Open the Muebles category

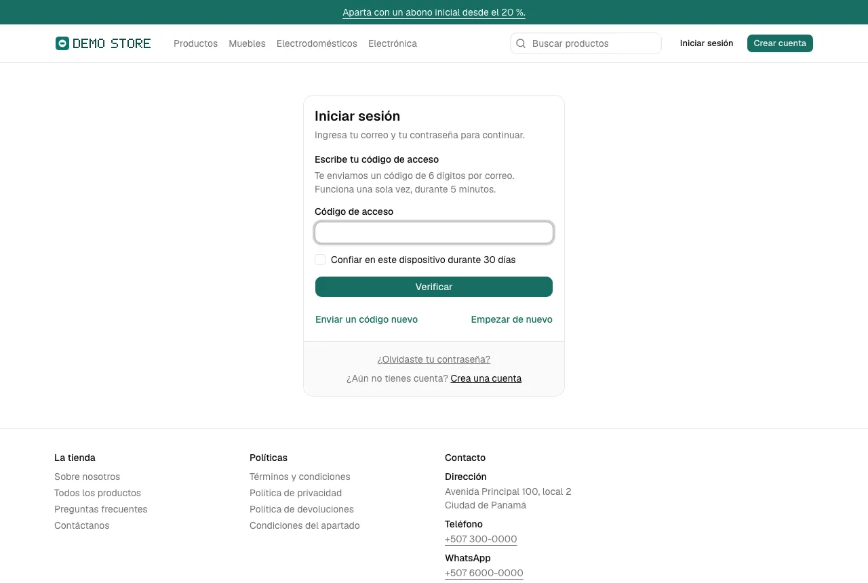(247, 43)
